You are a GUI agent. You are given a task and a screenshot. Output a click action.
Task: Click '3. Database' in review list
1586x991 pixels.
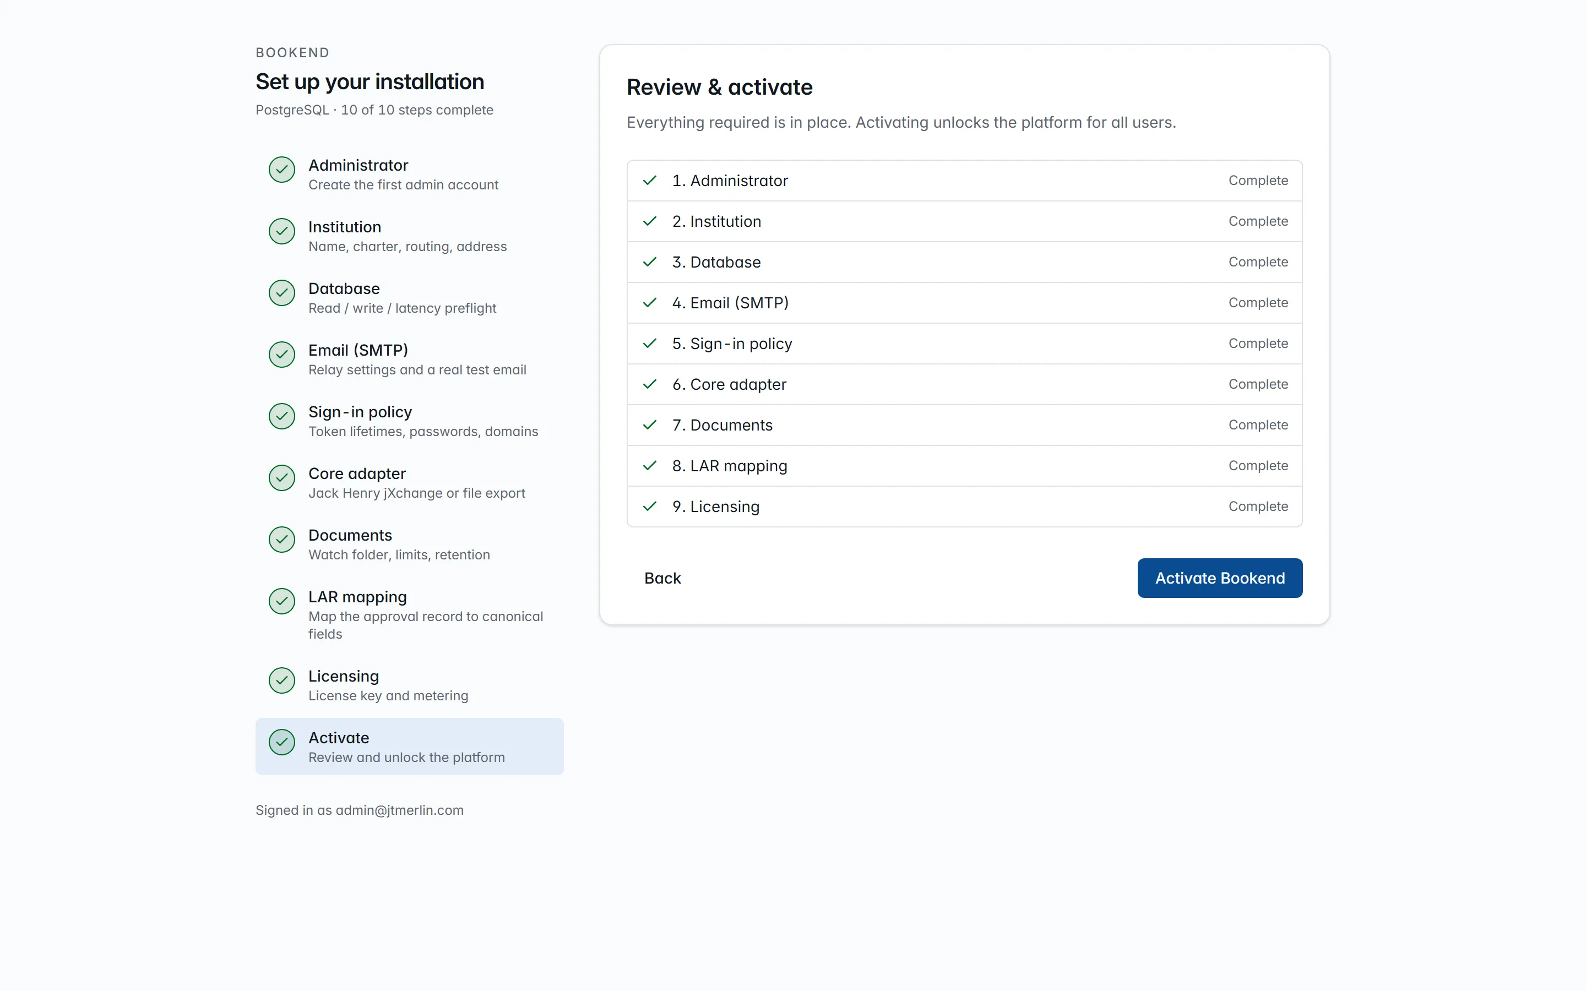[716, 262]
